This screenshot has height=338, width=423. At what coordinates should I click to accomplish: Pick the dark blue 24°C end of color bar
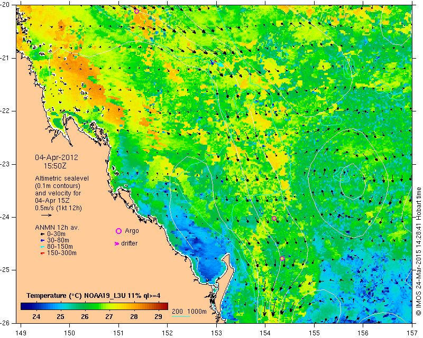[x=25, y=306]
